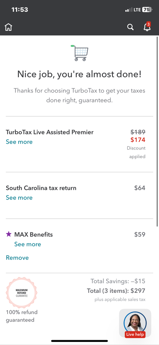Viewport: 159px width, 345px height.
Task: Tap the Maximum Refund Guarantee badge
Action: 21,293
